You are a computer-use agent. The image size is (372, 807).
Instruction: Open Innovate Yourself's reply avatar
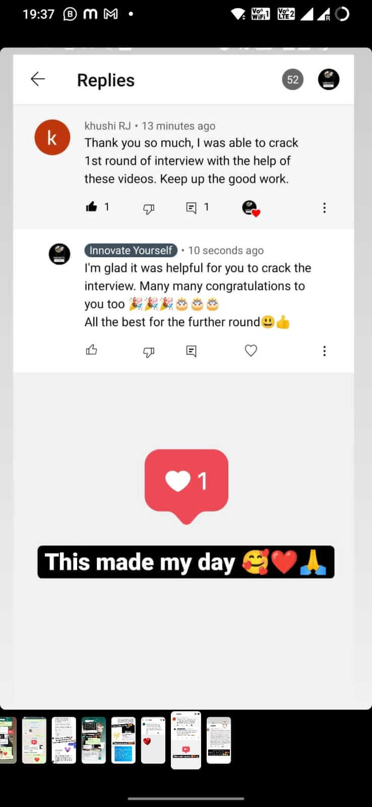pyautogui.click(x=59, y=254)
